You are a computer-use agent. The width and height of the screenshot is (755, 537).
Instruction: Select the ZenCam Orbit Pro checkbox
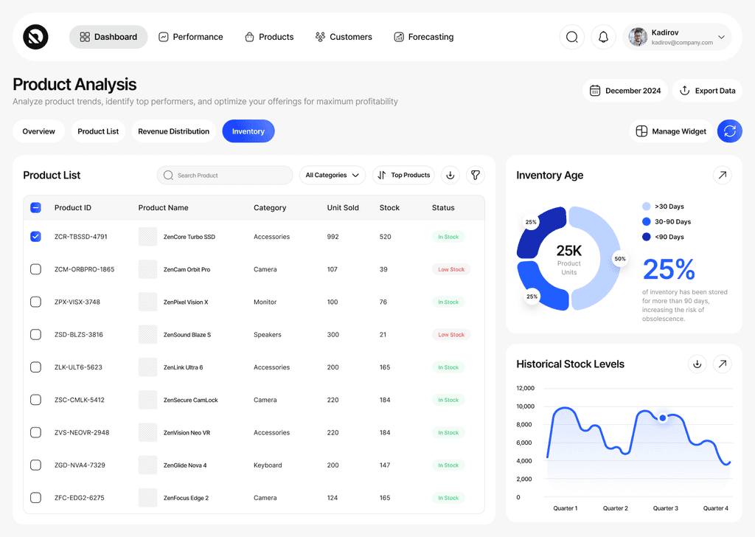(x=35, y=269)
